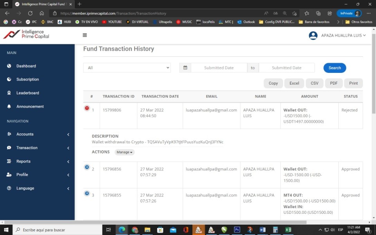Image resolution: width=376 pixels, height=235 pixels.
Task: Open the browser collections icon
Action: click(x=318, y=13)
